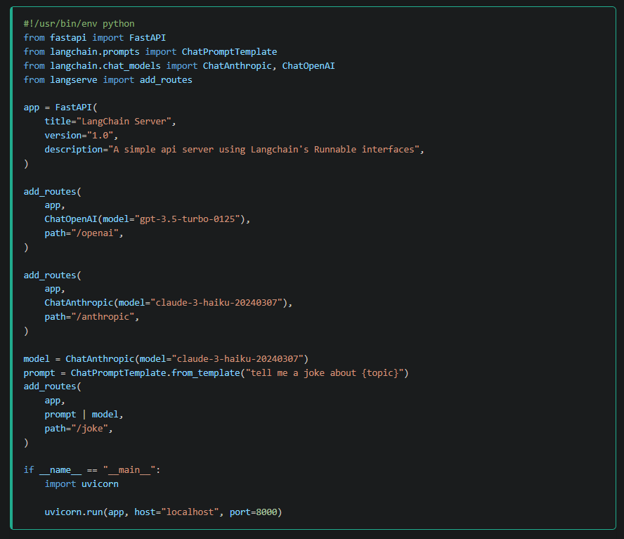Click the string "LangChain Server"
624x539 pixels.
(124, 122)
